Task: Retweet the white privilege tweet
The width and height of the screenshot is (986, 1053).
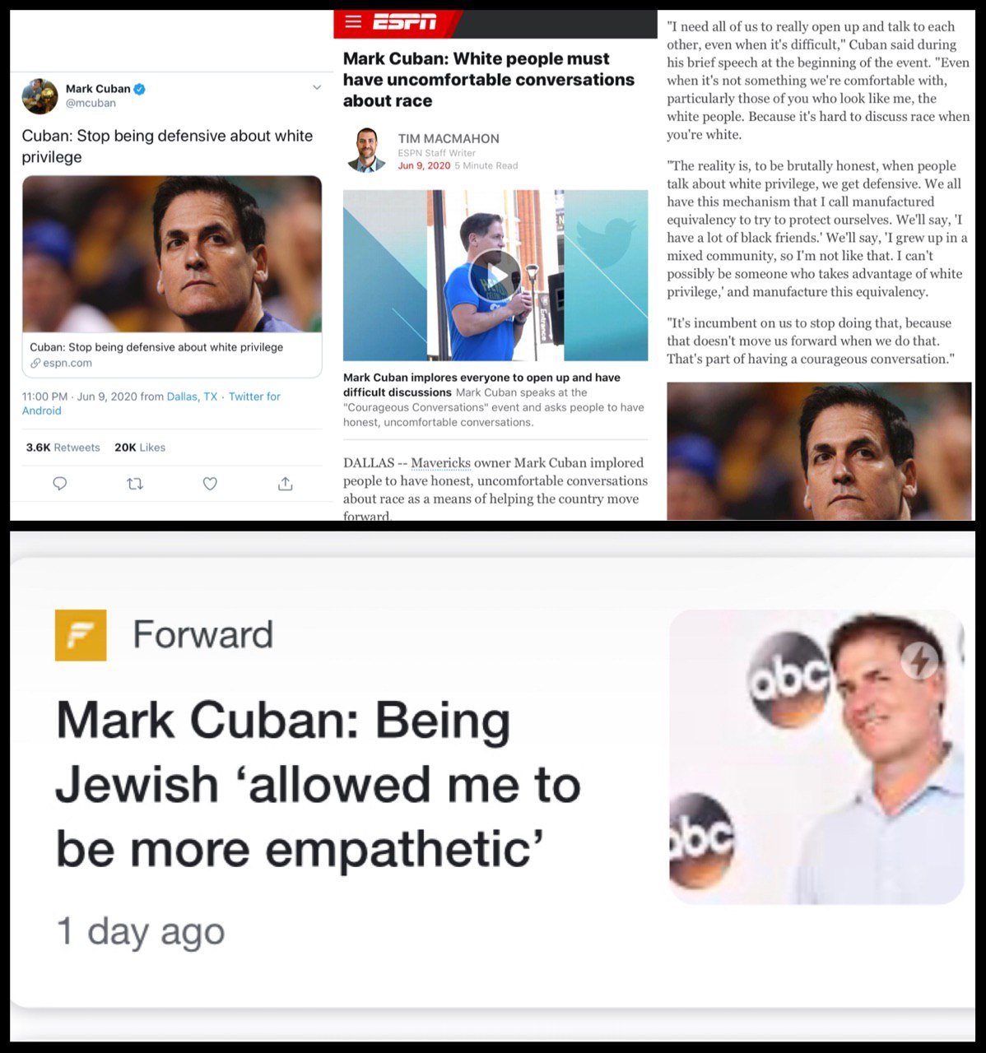Action: click(x=135, y=484)
